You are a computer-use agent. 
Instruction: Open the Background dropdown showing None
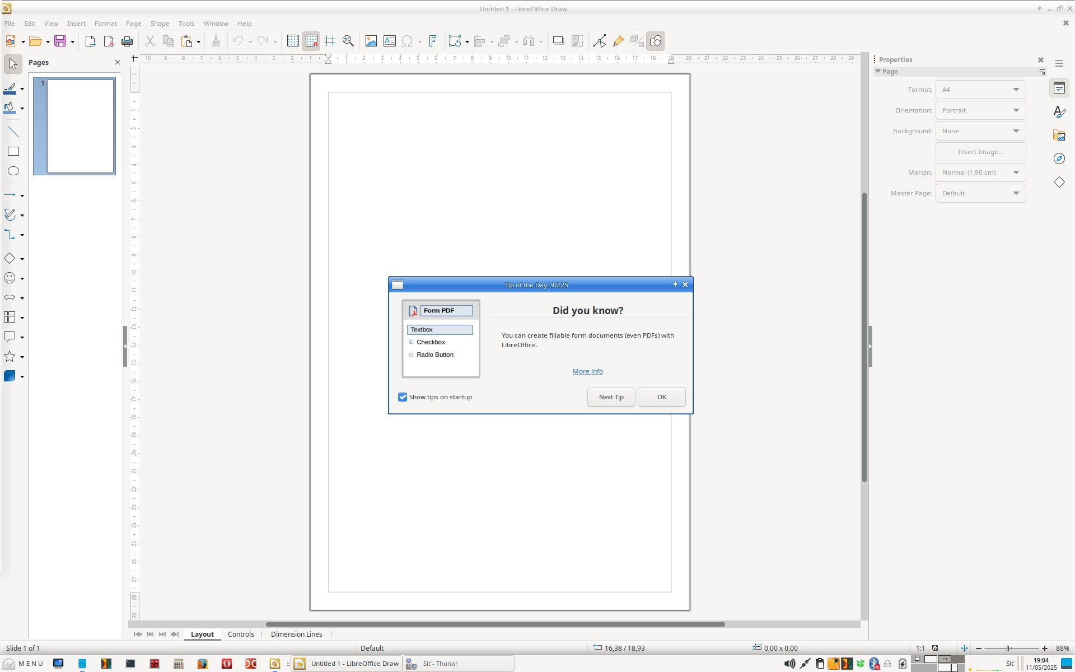980,131
